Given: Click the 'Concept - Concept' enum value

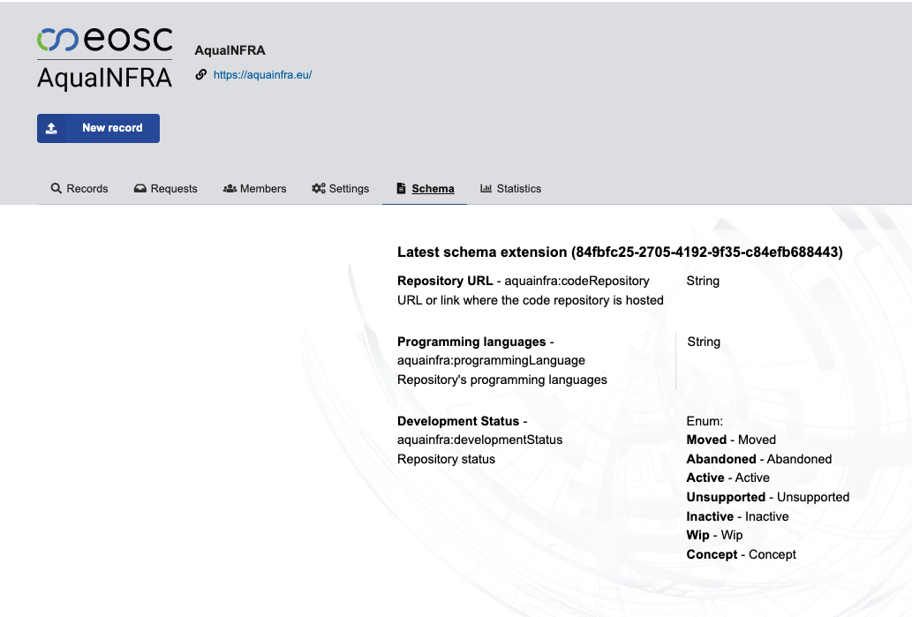Looking at the screenshot, I should [x=741, y=554].
